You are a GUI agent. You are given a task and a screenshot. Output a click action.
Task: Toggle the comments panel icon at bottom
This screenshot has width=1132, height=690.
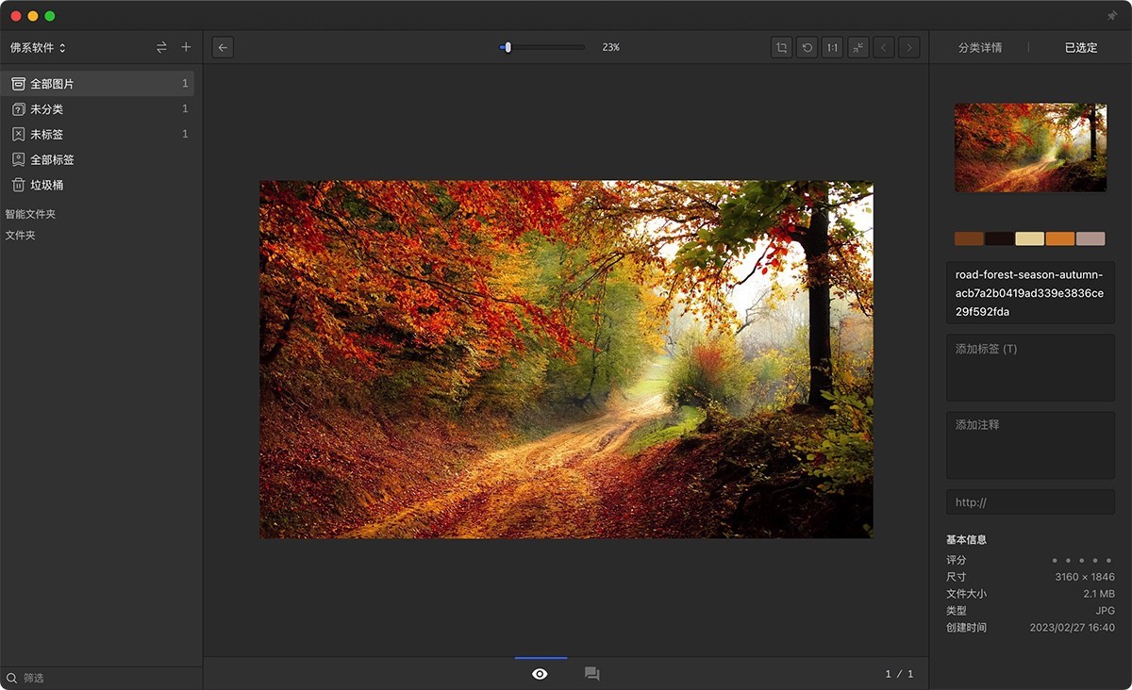coord(591,673)
